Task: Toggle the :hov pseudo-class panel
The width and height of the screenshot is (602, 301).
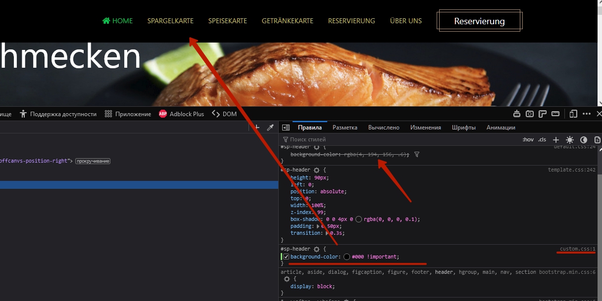Action: 528,140
